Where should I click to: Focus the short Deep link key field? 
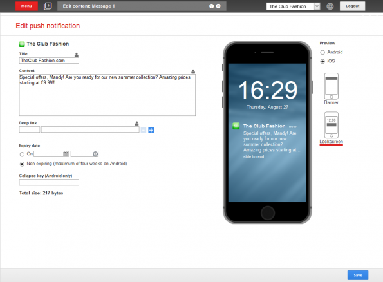[30, 129]
